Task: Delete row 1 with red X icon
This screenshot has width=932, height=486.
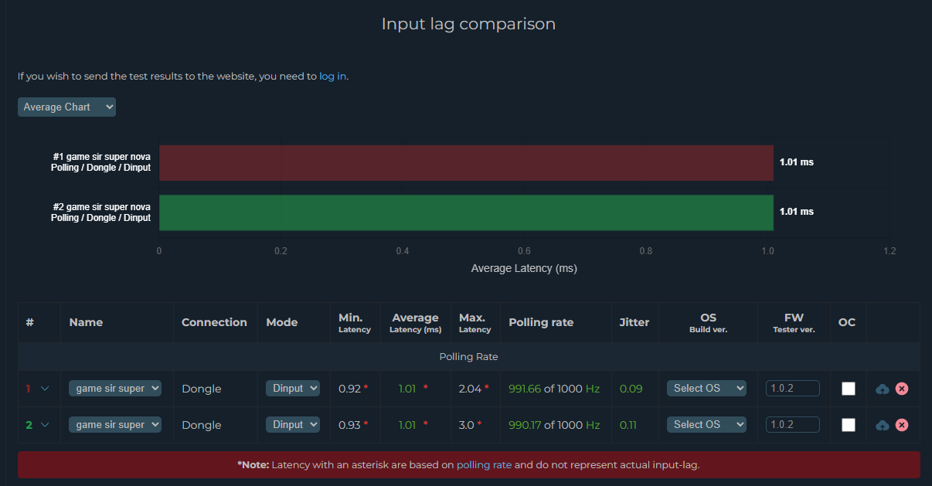Action: (901, 389)
